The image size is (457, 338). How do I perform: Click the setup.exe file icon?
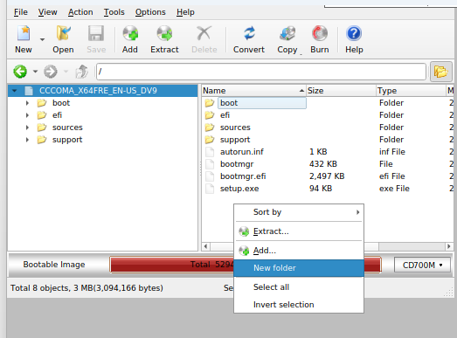[210, 189]
